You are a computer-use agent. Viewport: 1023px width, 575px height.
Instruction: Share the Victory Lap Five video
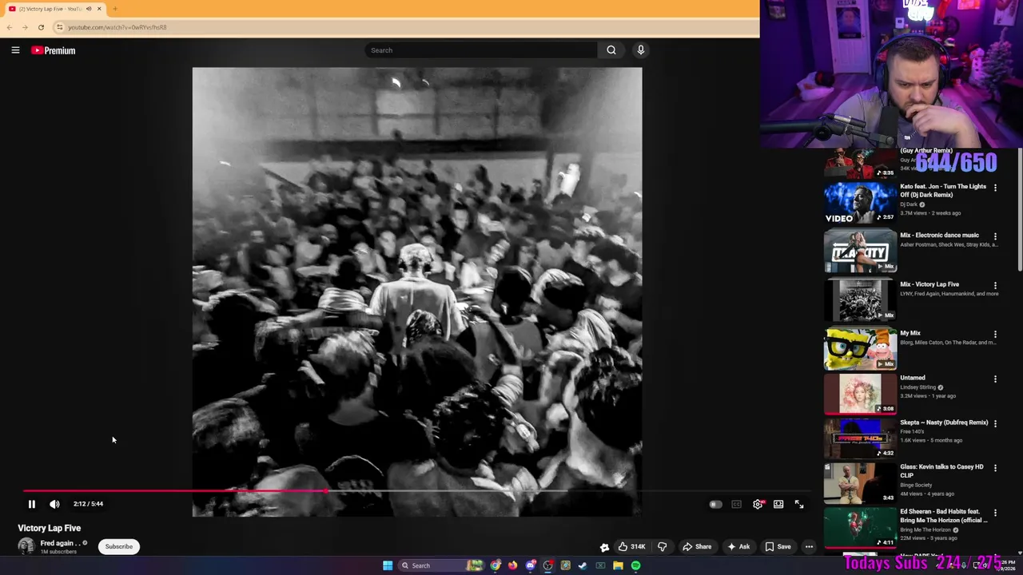[697, 546]
